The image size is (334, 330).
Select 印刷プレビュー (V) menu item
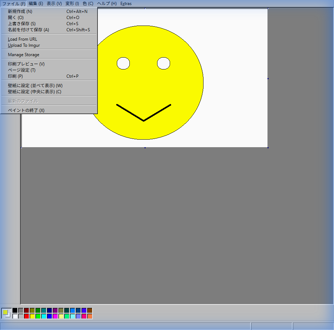pos(26,64)
